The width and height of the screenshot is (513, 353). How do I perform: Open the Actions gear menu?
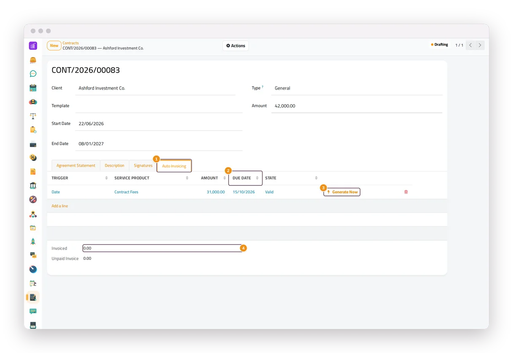(x=235, y=46)
